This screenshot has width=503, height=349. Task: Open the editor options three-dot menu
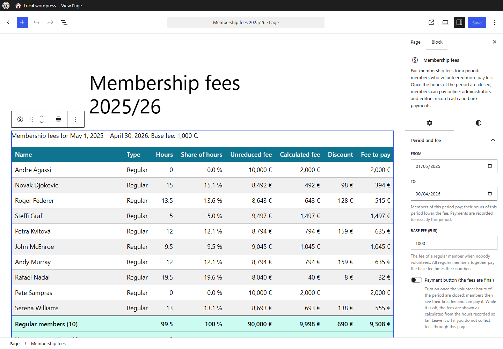coord(495,22)
